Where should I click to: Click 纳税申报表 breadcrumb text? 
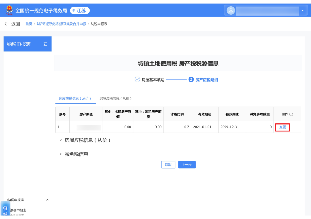99,24
